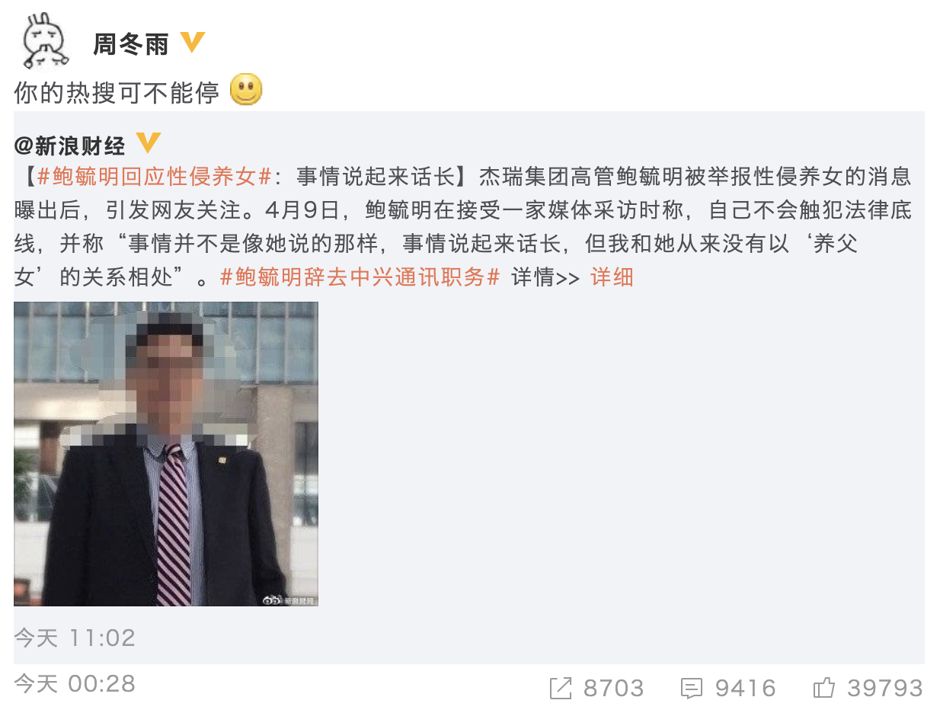Click the Weibo watermark on the photo

[287, 599]
